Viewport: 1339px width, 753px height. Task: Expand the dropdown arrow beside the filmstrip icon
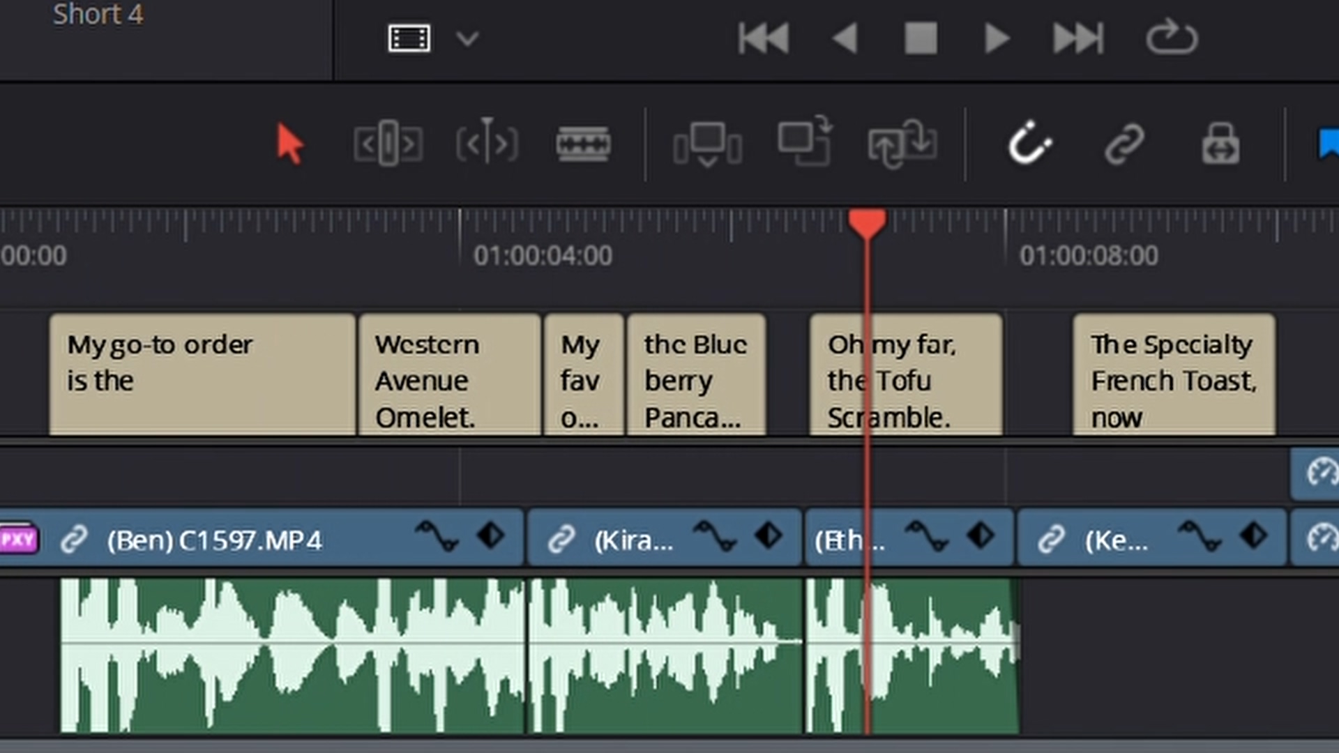pos(467,38)
